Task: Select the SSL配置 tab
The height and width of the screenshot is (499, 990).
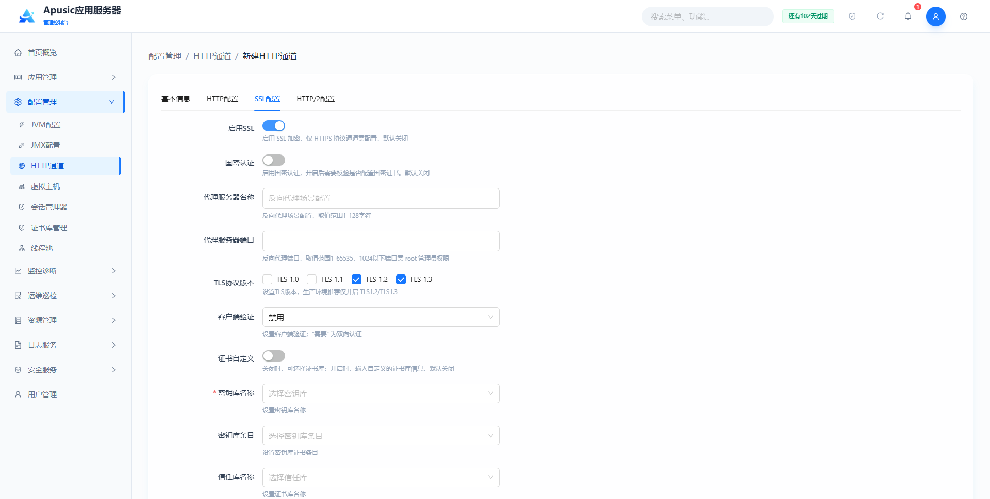Action: coord(267,99)
